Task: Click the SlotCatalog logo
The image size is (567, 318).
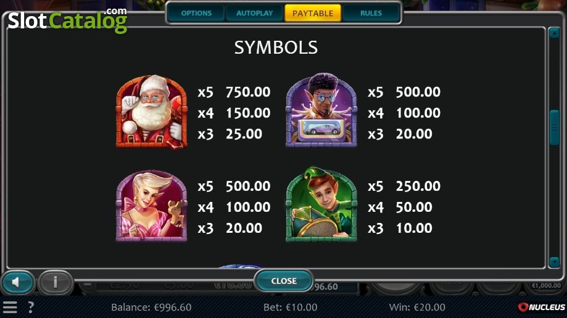Action: (x=68, y=20)
